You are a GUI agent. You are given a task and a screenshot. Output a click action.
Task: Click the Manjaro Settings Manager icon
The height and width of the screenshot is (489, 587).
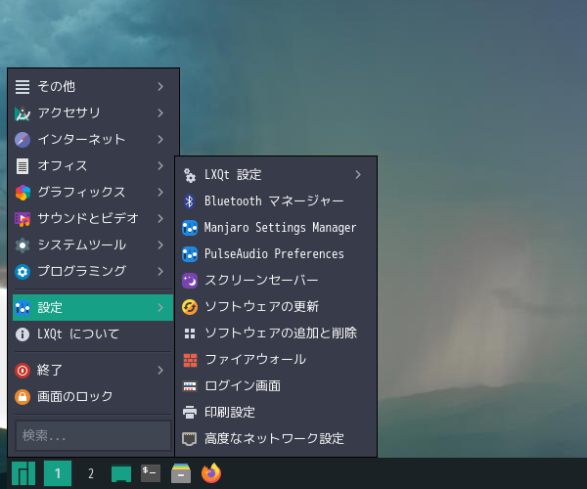190,228
